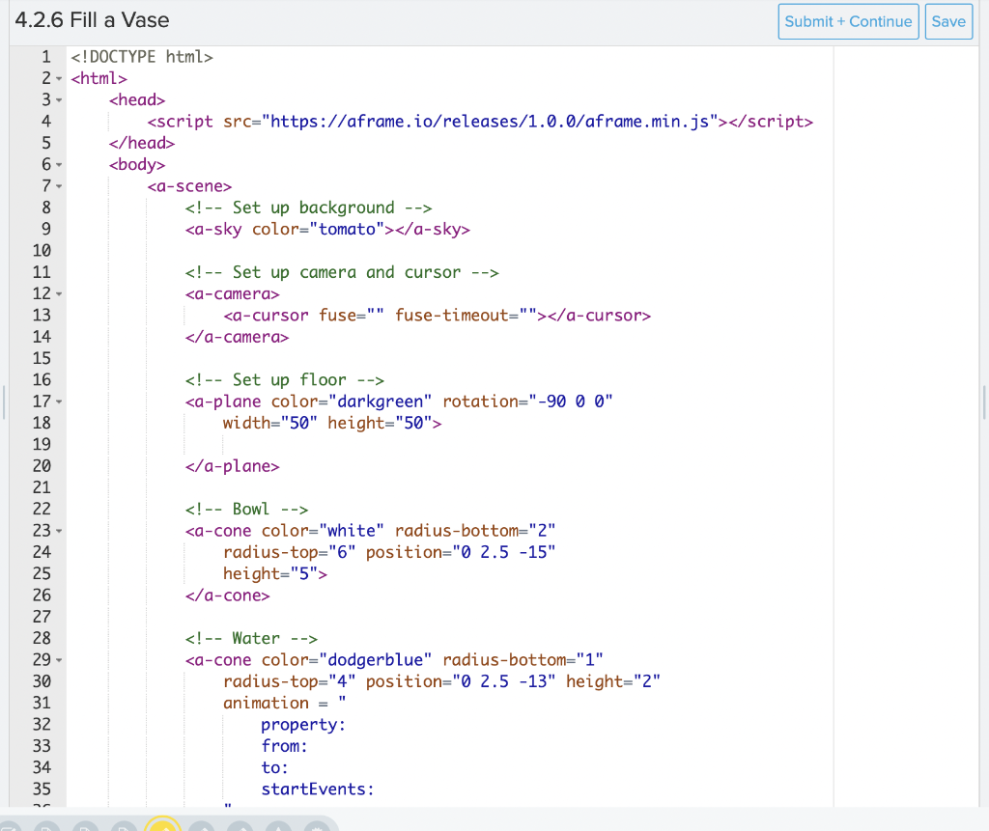Click the rotation "-90 0 0" value
The height and width of the screenshot is (831, 989).
[x=570, y=402]
